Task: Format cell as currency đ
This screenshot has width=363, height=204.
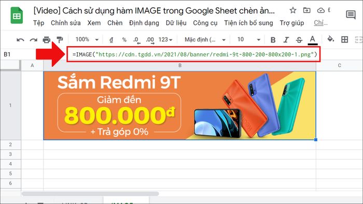Action: (x=111, y=40)
